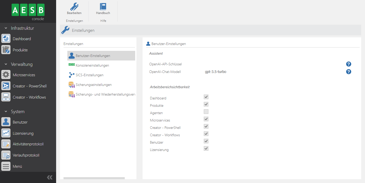
Task: Enable the Agenten workspace visibility checkbox
Action: coord(206,111)
